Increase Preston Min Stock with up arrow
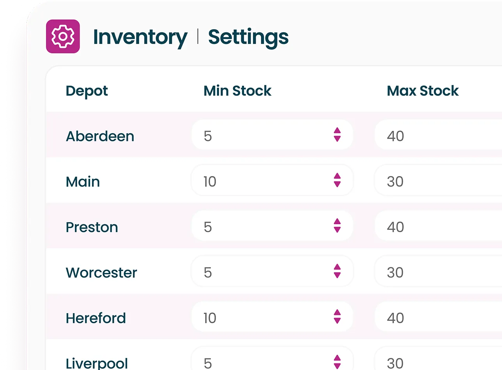This screenshot has height=370, width=502. [337, 222]
